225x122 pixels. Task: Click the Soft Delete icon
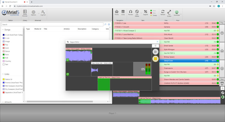pyautogui.click(x=137, y=13)
